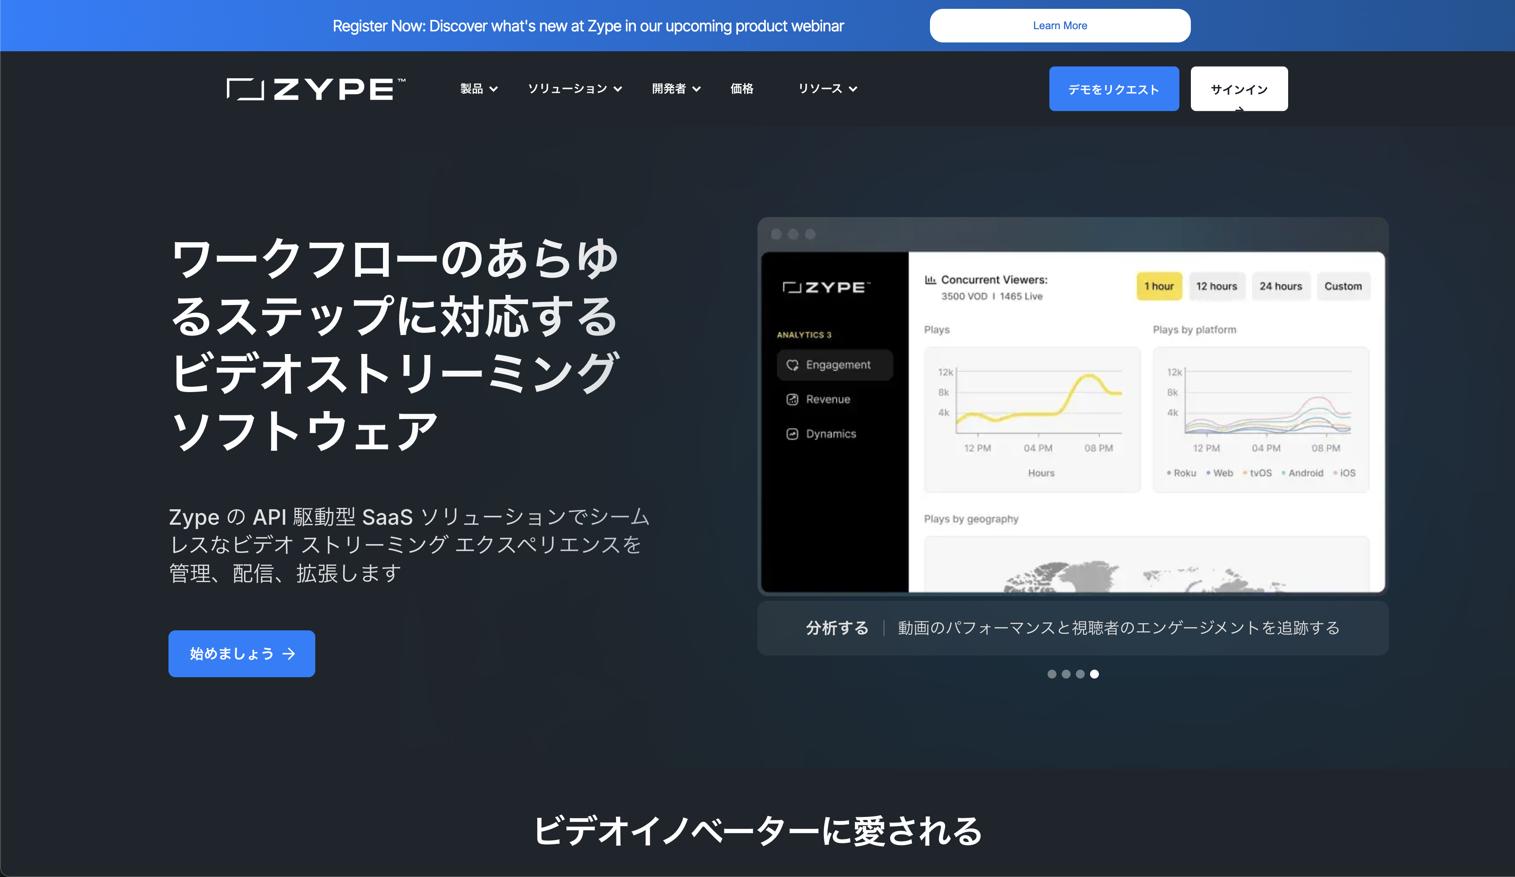The image size is (1515, 877).
Task: Click the 始めましょう button
Action: click(242, 653)
